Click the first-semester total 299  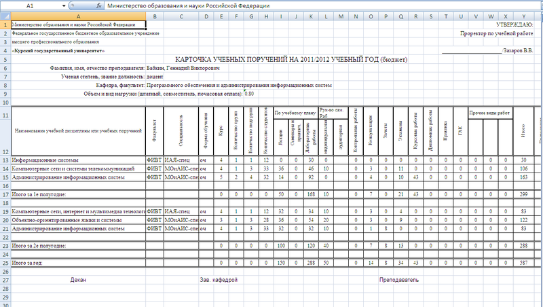(x=523, y=194)
